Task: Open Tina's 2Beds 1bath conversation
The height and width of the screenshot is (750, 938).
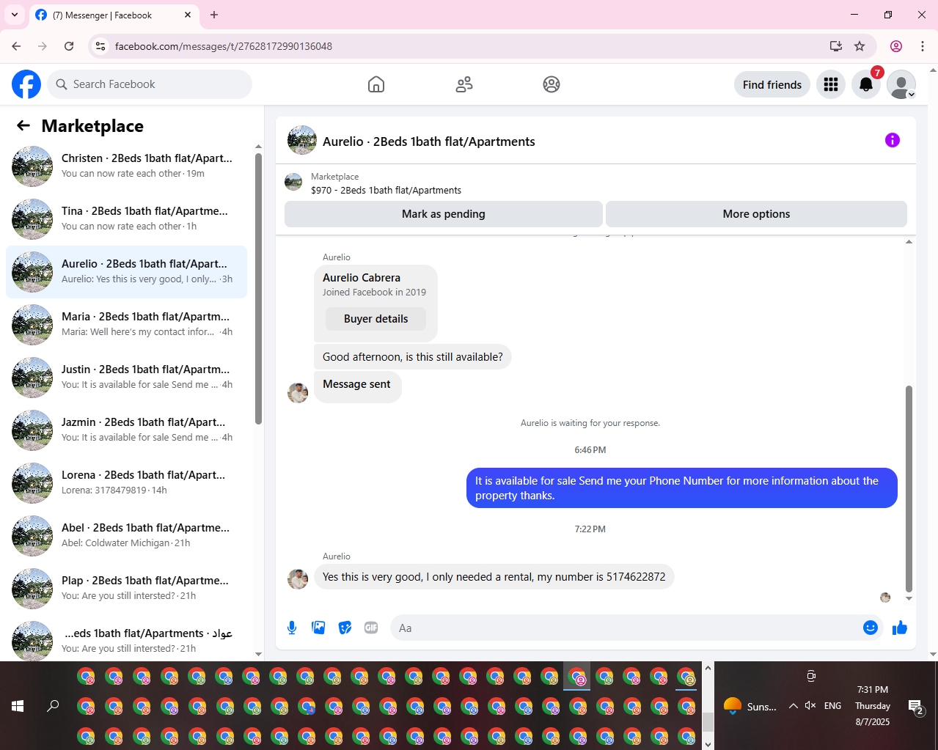Action: coord(126,219)
